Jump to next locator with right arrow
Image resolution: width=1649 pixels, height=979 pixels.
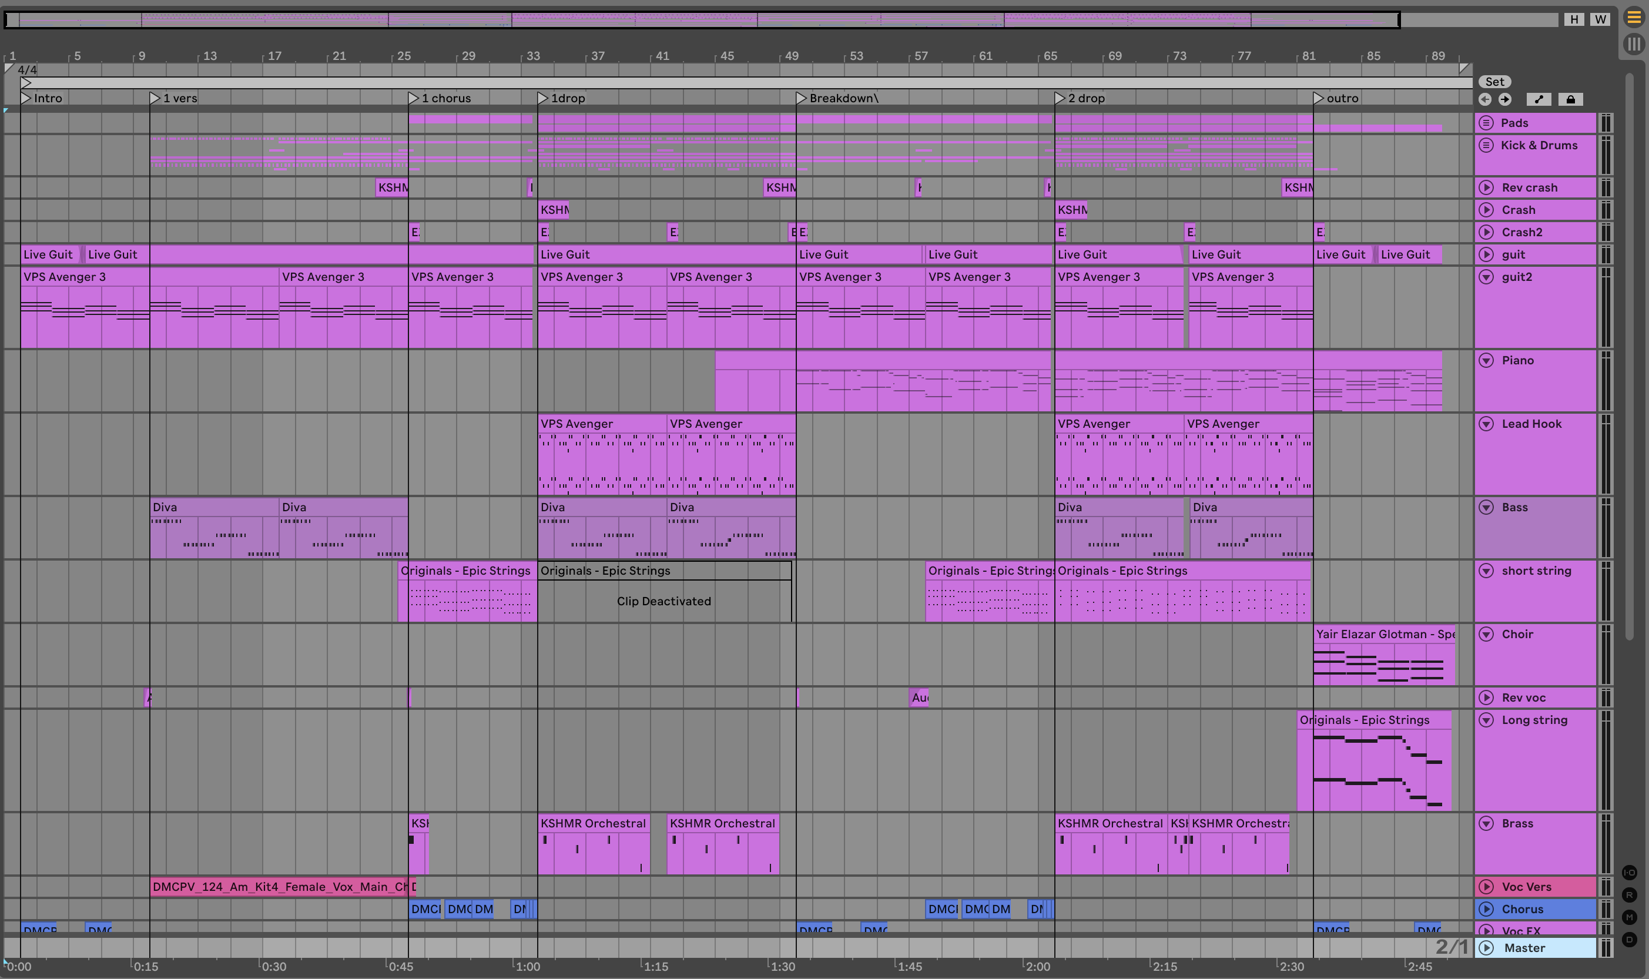pos(1504,100)
